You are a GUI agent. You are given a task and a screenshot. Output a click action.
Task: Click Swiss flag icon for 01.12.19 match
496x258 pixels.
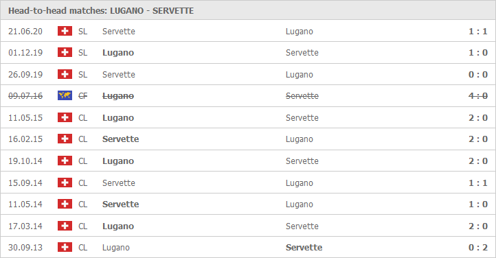(x=65, y=52)
